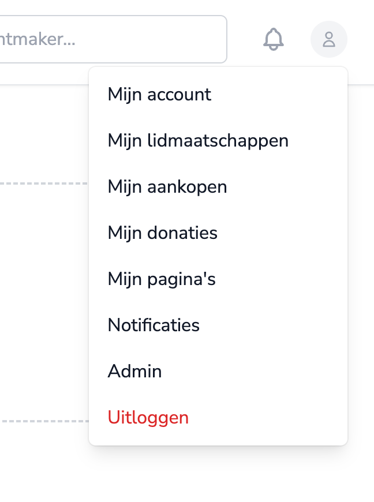The height and width of the screenshot is (502, 374).
Task: View memberships under Mijn lidmaatschappen
Action: 218,141
